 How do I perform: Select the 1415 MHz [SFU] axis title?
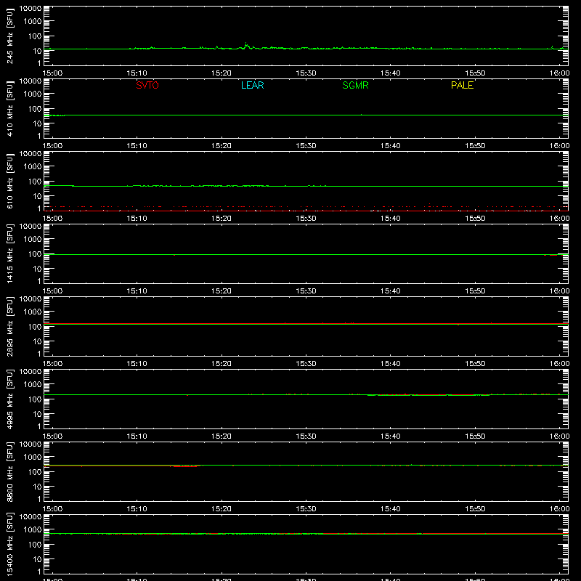tap(9, 253)
